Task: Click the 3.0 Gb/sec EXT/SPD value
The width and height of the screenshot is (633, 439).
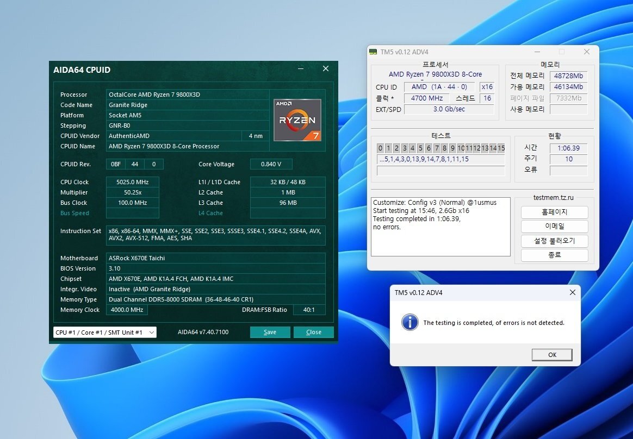Action: [449, 109]
